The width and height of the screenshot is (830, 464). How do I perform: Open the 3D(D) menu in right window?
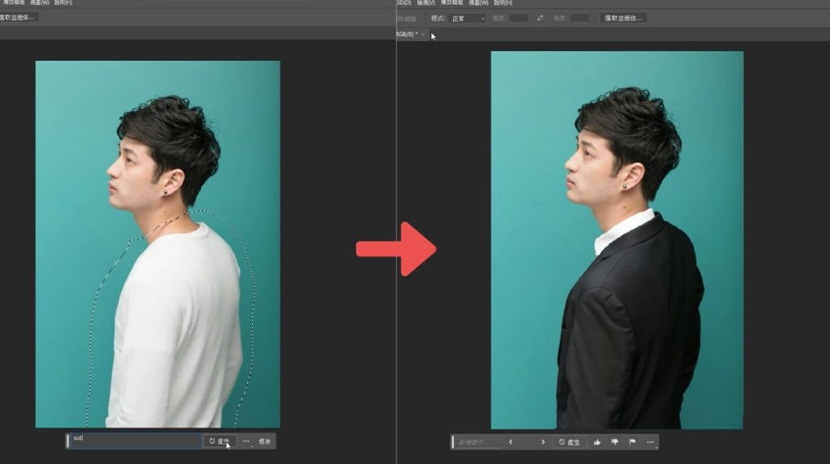tap(404, 2)
